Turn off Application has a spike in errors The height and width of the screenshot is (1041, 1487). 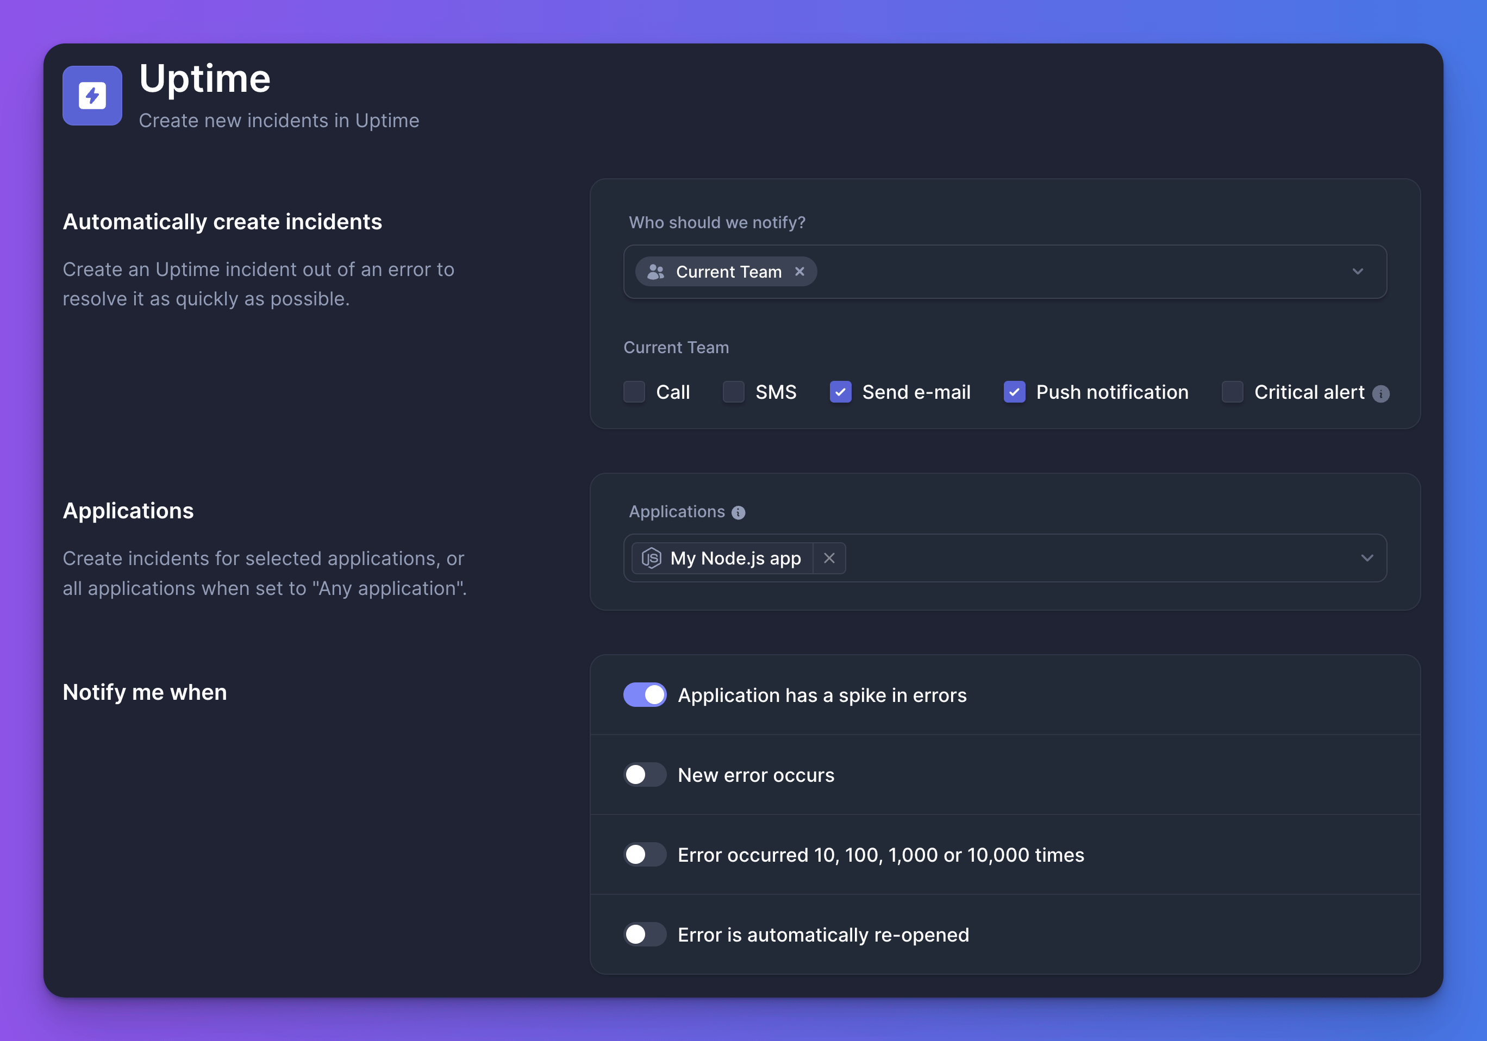[645, 695]
